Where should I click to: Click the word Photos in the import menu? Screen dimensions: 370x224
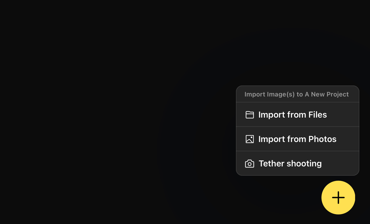(x=323, y=139)
